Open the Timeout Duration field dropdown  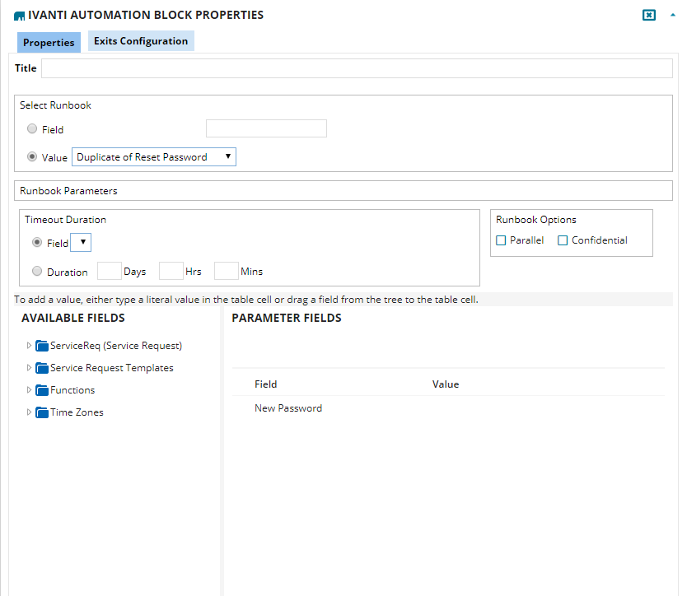(x=81, y=243)
